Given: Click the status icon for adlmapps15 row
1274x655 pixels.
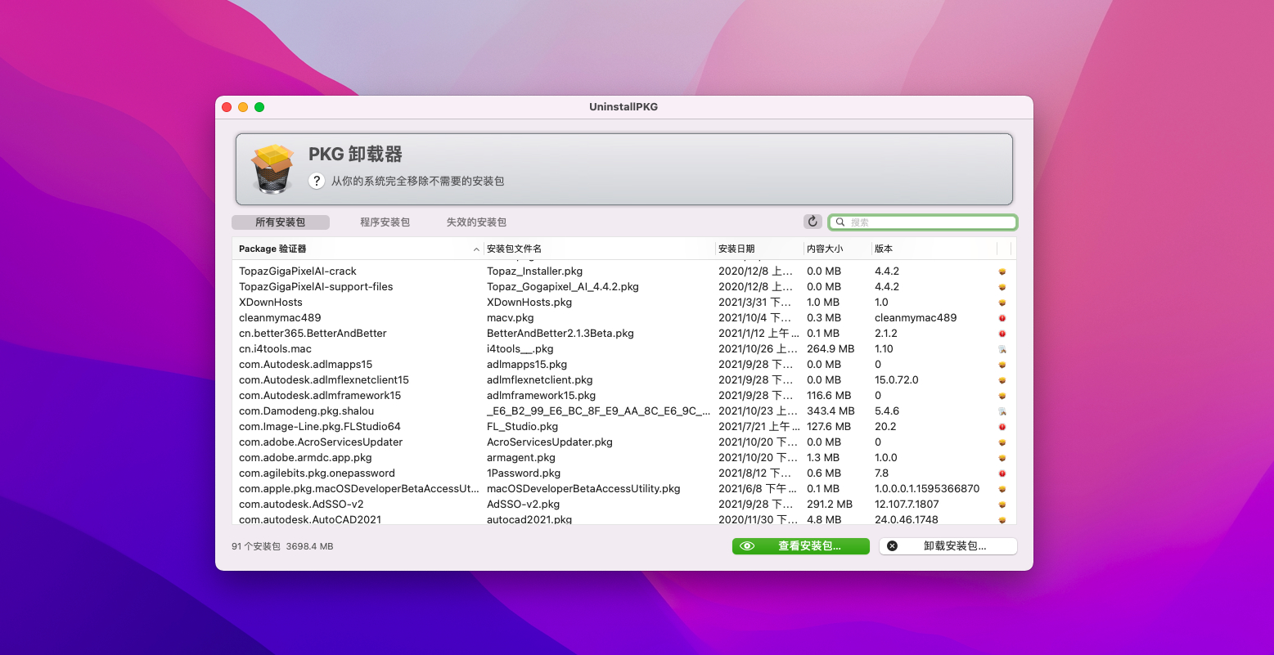Looking at the screenshot, I should point(1002,365).
